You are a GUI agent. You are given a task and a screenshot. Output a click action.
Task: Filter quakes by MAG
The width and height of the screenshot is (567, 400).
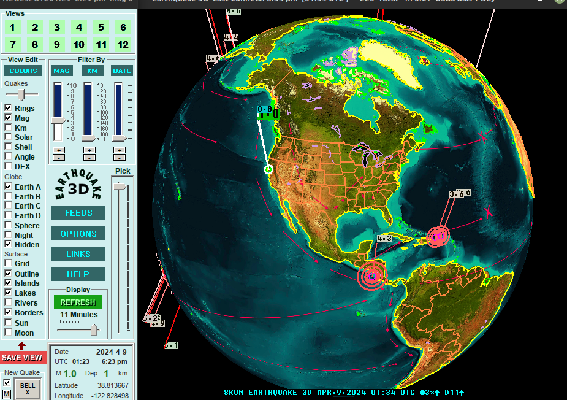coord(61,71)
